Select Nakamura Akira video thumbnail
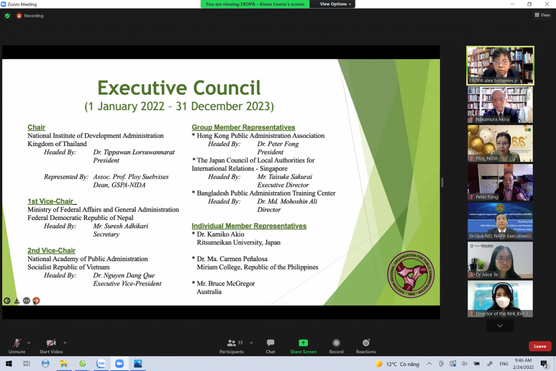Viewport: 556px width, 371px height. (500, 105)
